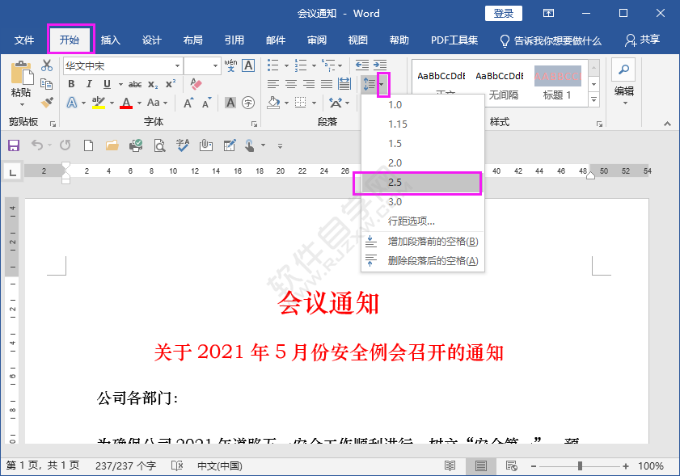Click the Clear Formatting eraser icon
680x476 pixels.
click(x=196, y=84)
